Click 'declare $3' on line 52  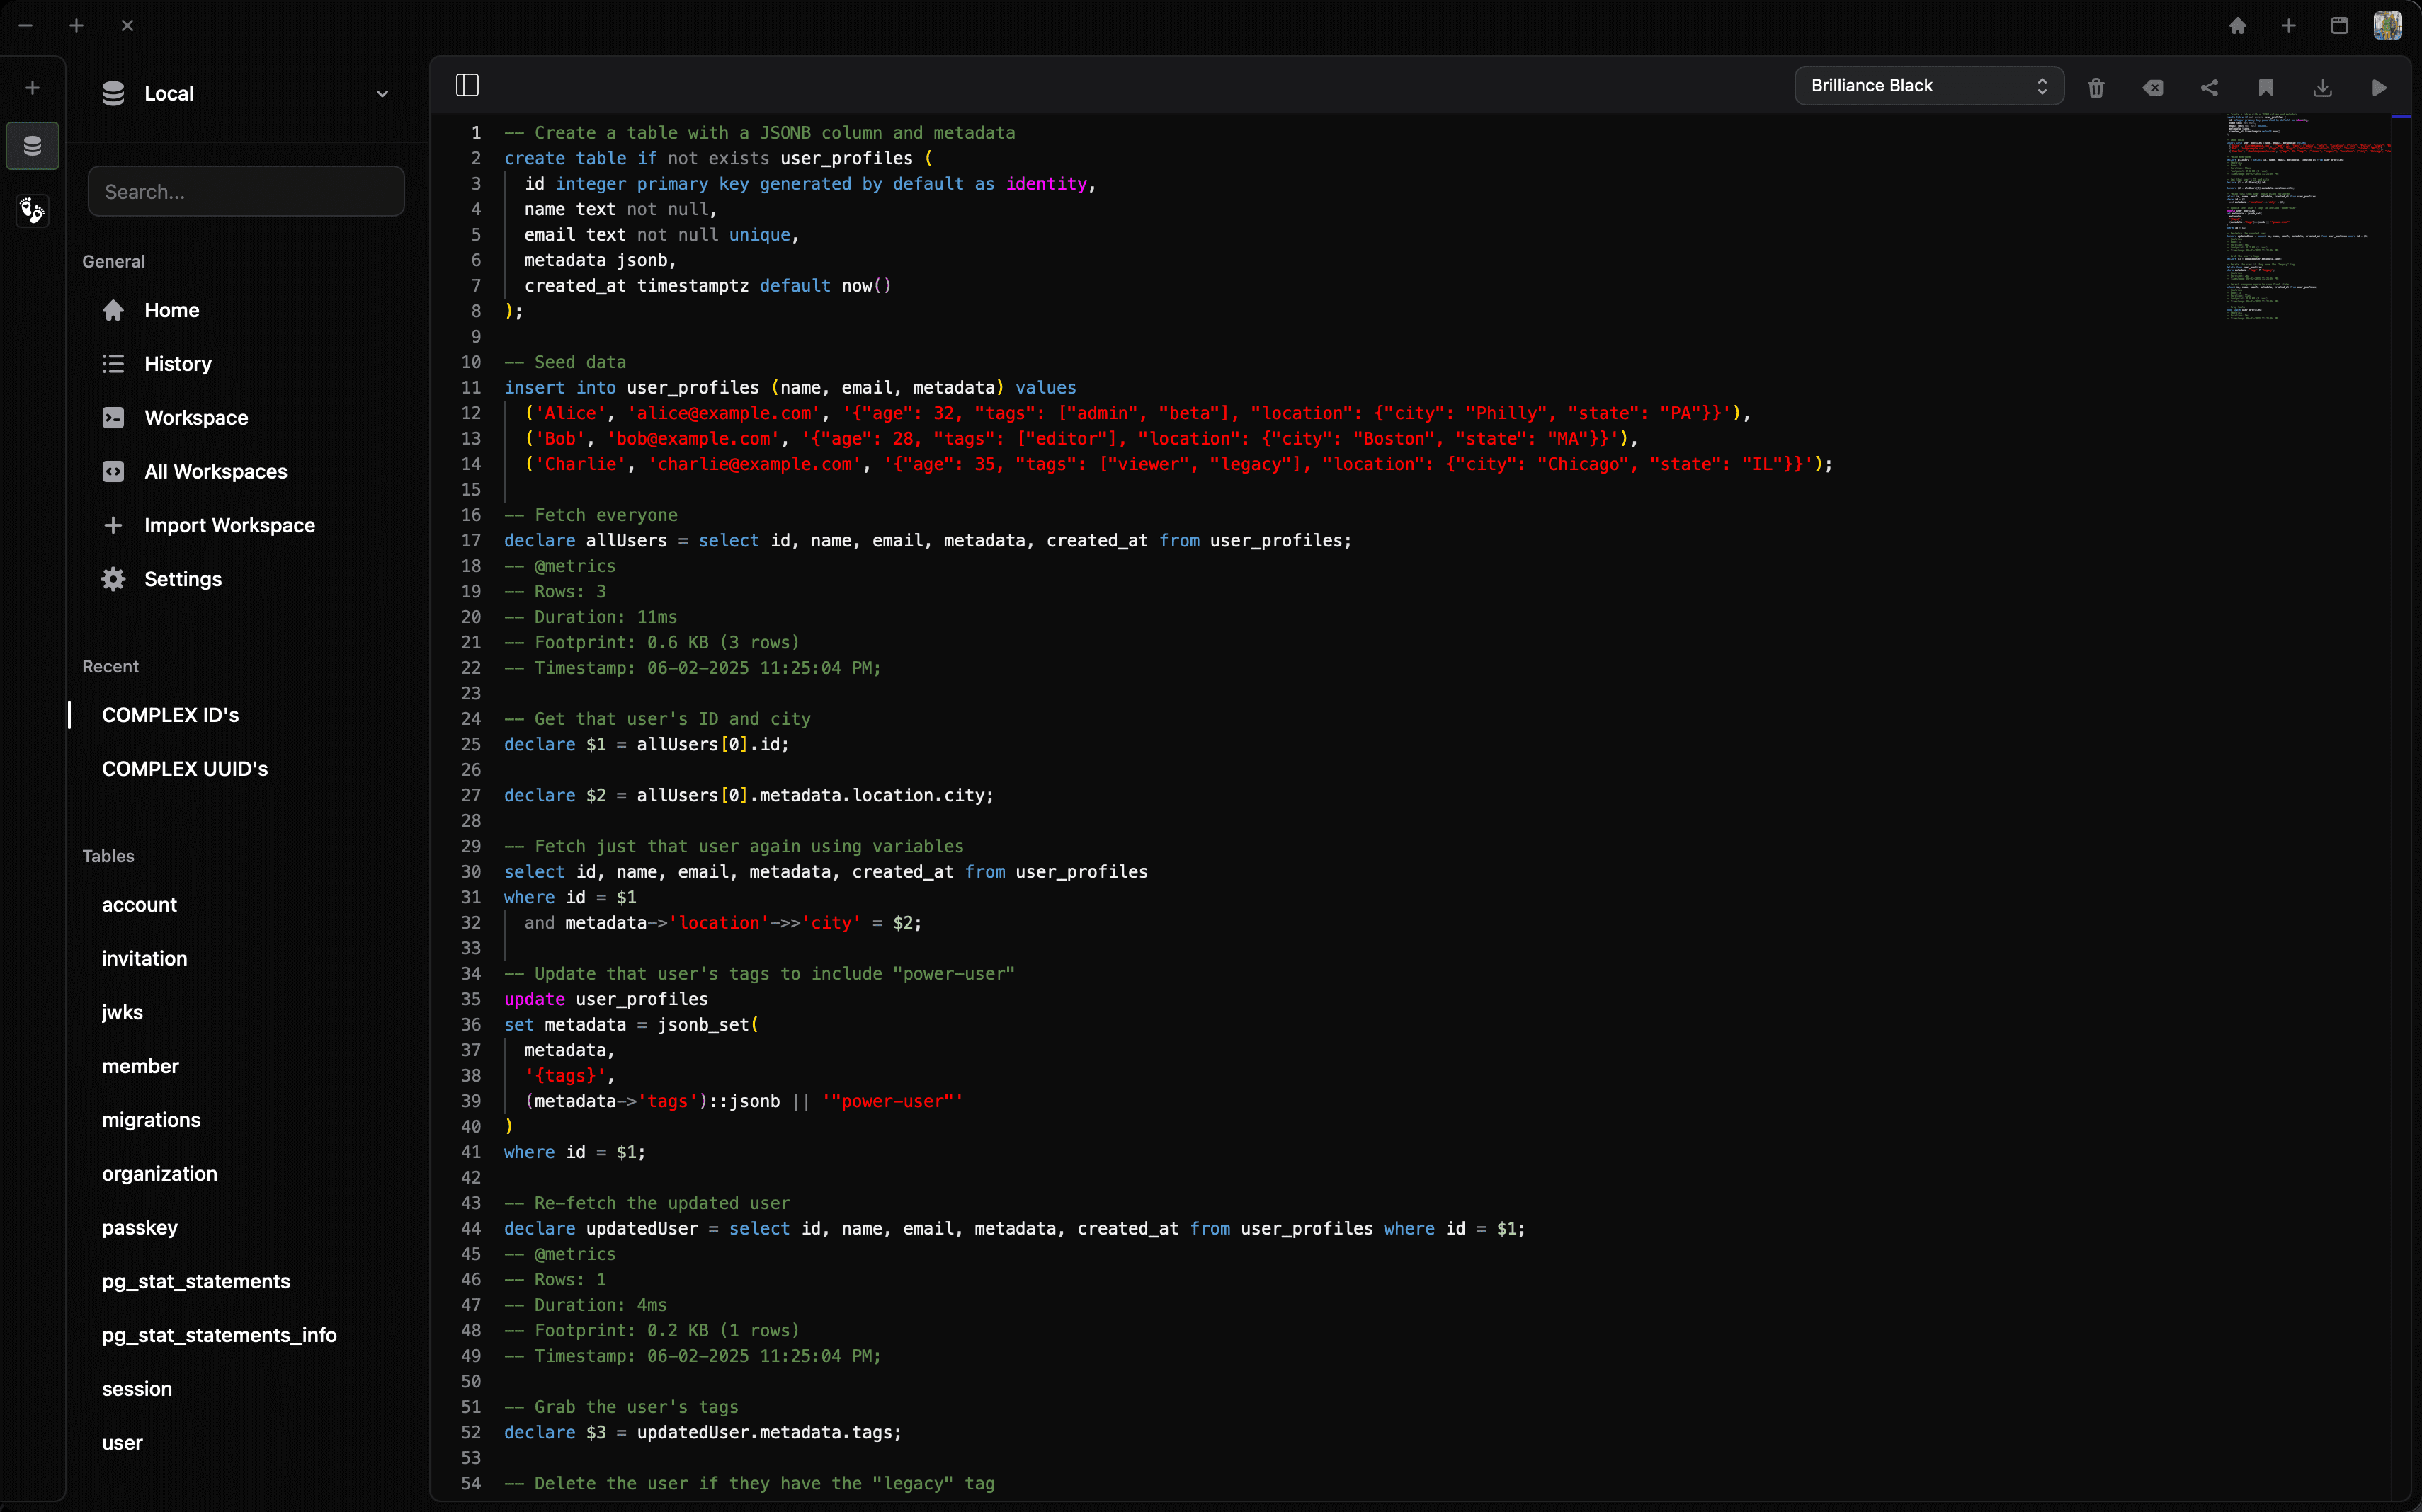pyautogui.click(x=555, y=1432)
